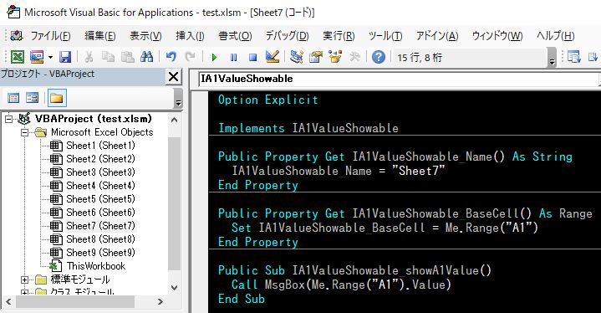Screen dimensions: 601x313
Task: Open the Insert UserForm dropdown arrow
Action: (51, 58)
